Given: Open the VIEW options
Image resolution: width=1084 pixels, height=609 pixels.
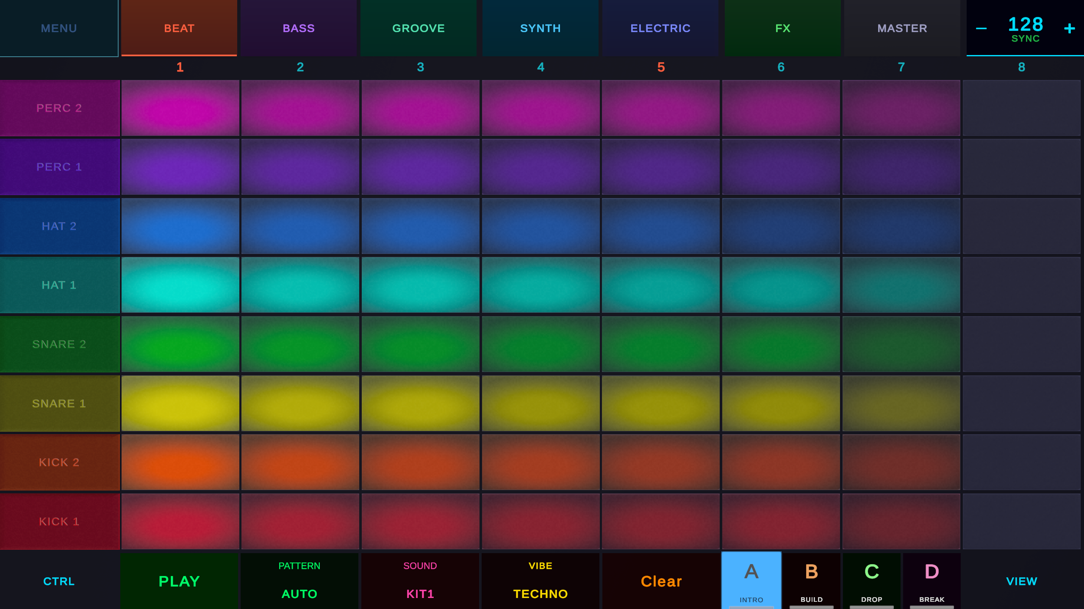Looking at the screenshot, I should coord(1022,581).
